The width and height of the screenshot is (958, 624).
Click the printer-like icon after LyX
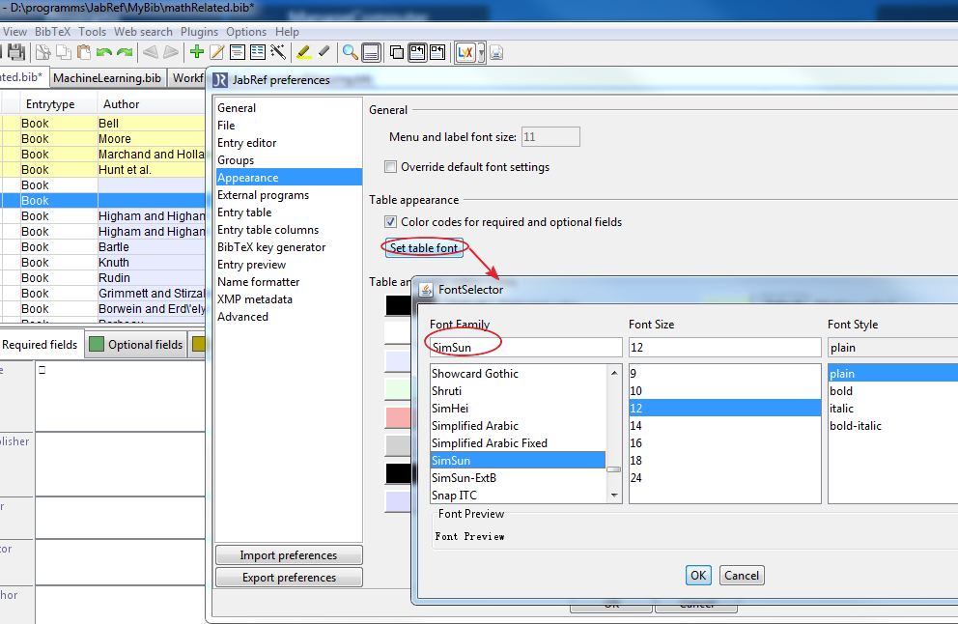pos(496,52)
